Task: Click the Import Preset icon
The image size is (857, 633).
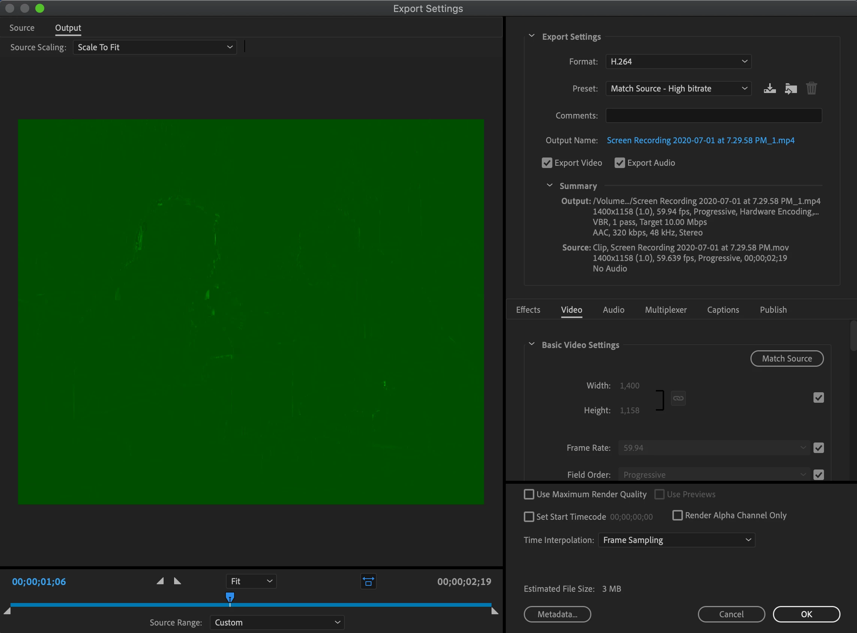Action: 790,88
